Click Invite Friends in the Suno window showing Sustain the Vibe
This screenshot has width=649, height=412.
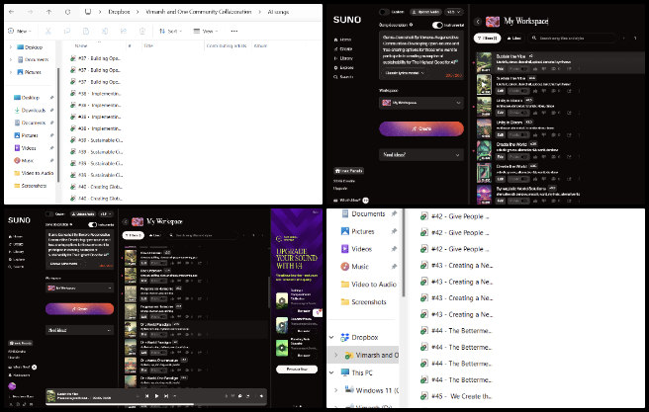(x=349, y=171)
